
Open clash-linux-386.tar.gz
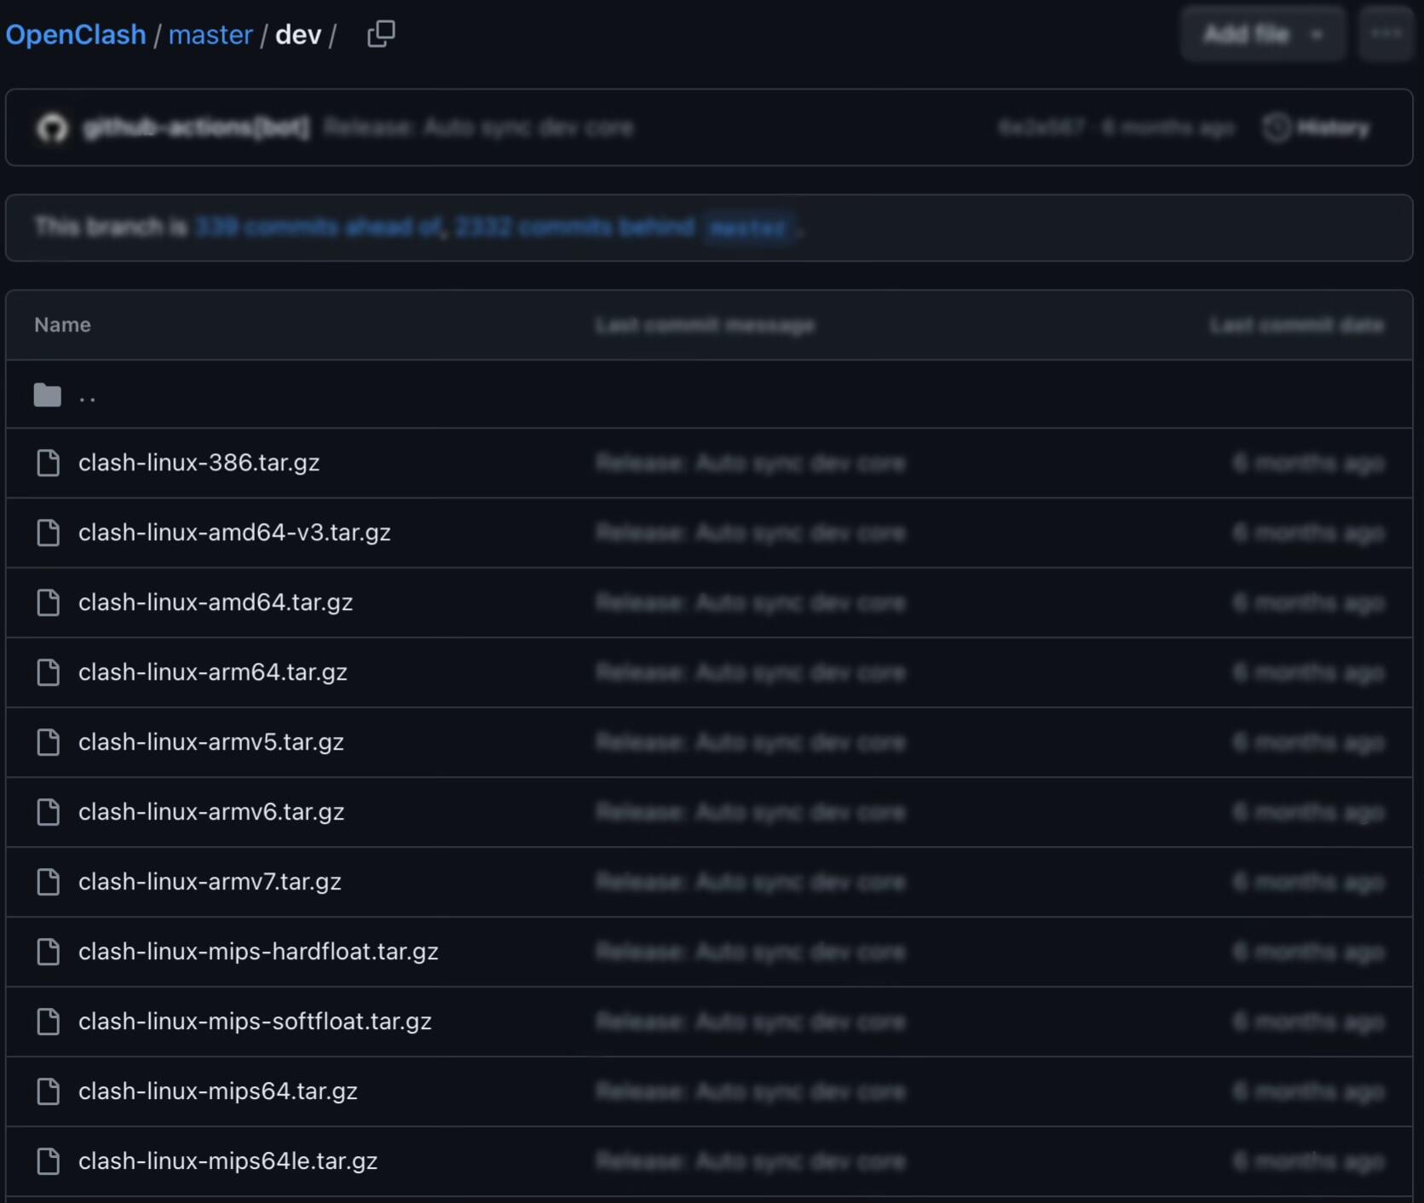pyautogui.click(x=199, y=463)
